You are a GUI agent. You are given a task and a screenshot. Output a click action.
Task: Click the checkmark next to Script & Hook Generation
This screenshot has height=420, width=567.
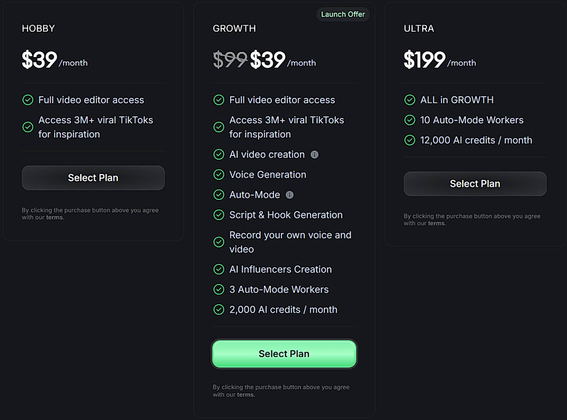point(219,215)
